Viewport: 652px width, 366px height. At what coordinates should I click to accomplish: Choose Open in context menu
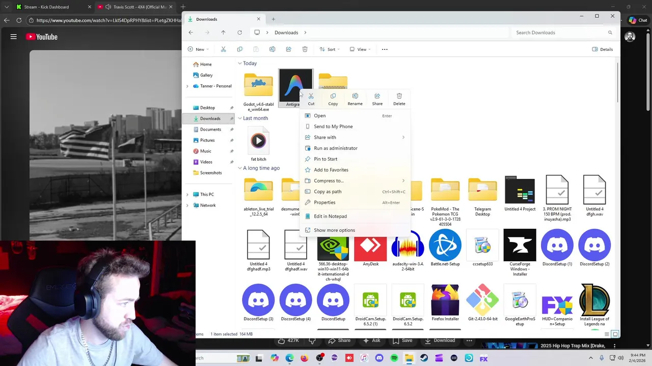point(355,116)
